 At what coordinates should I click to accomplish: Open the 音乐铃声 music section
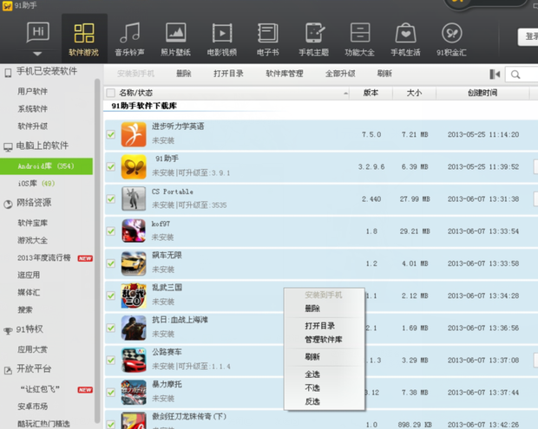[129, 38]
